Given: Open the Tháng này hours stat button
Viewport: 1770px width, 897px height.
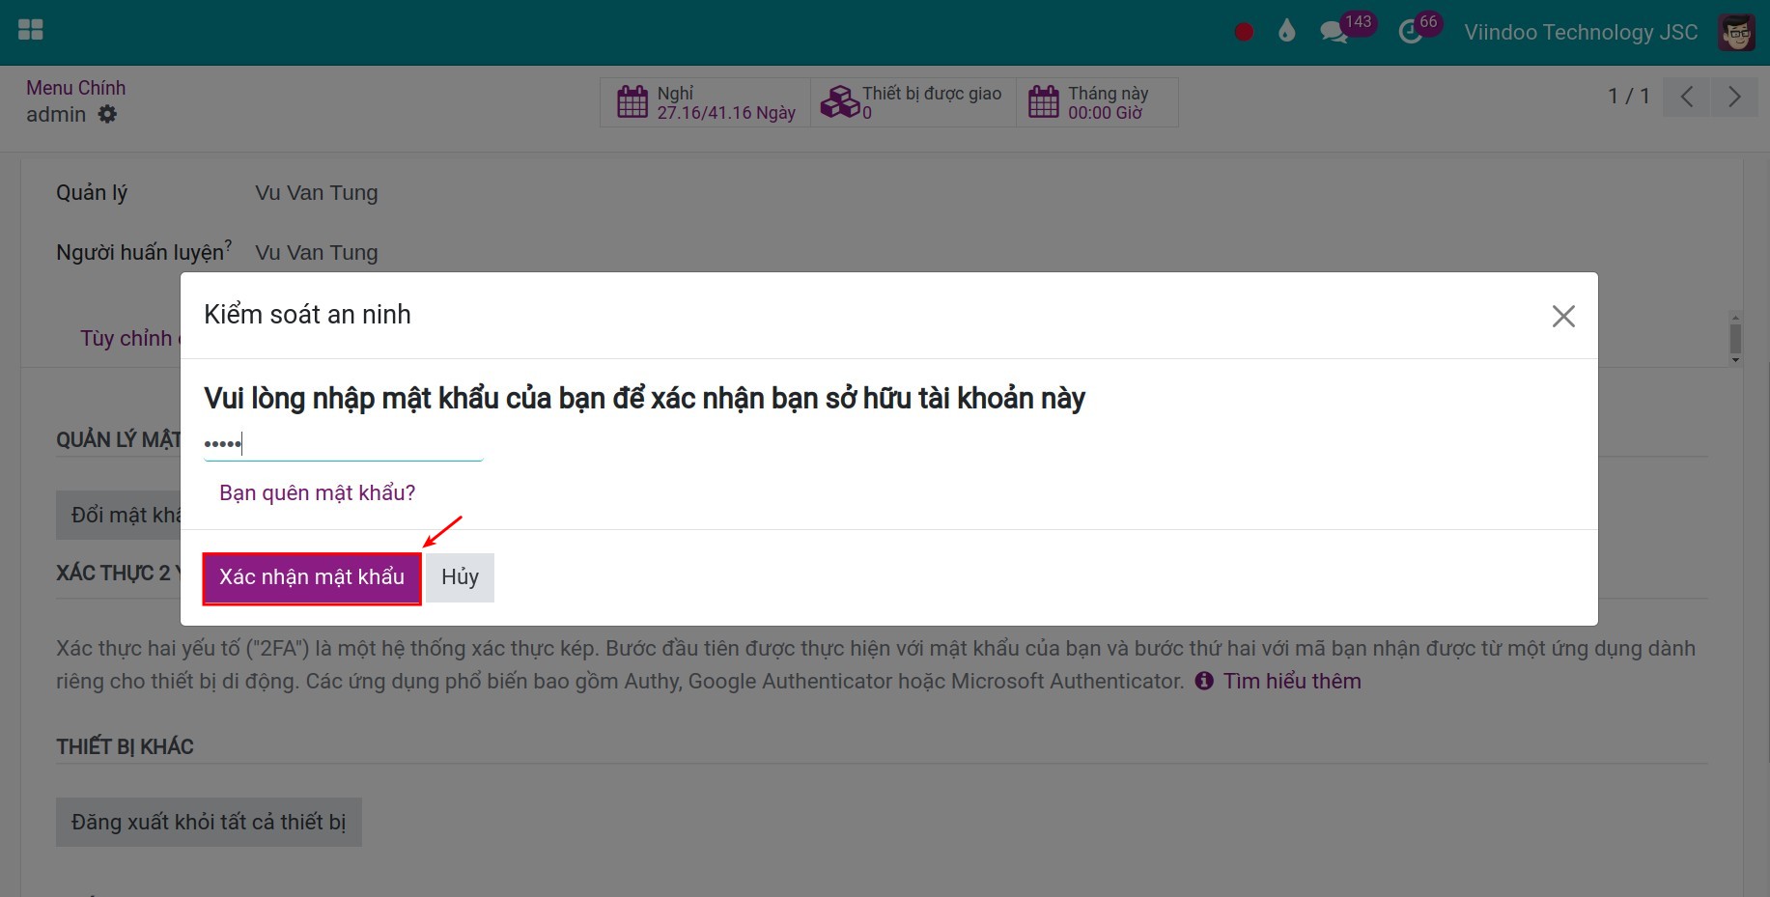Looking at the screenshot, I should (x=1097, y=102).
